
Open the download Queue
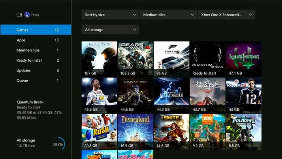[36, 81]
